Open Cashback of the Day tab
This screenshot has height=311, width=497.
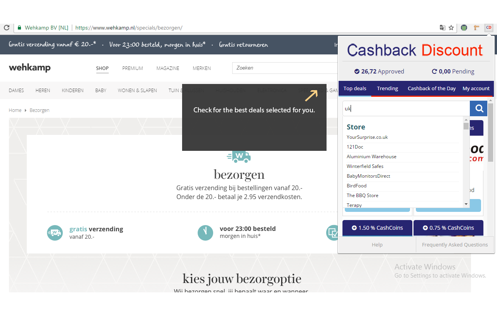(431, 88)
